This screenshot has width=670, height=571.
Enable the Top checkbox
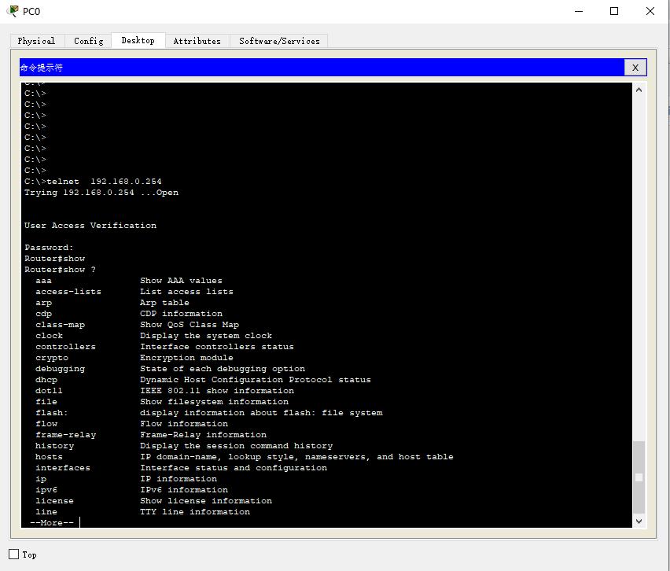14,554
